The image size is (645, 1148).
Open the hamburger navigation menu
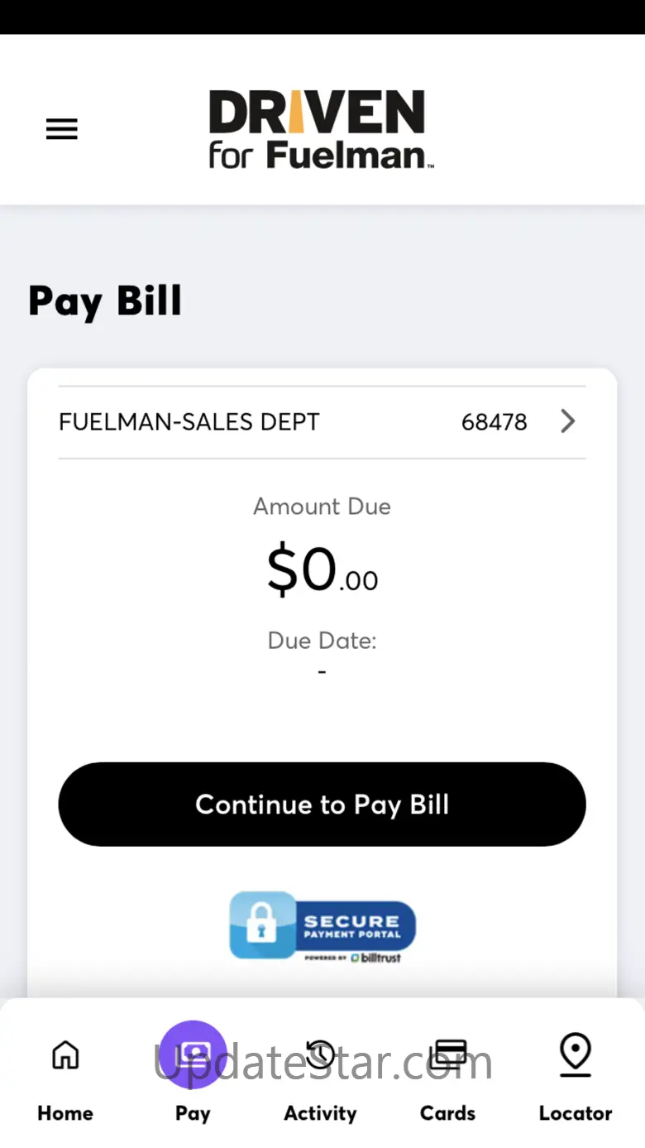[x=61, y=129]
